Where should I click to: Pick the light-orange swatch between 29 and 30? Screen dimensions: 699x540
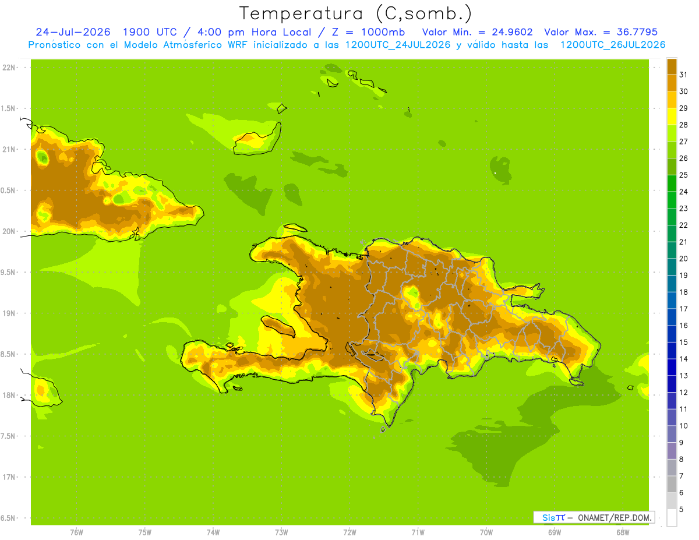(x=672, y=100)
